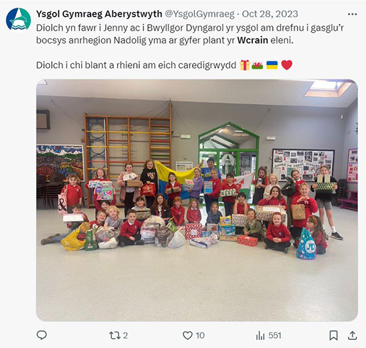The width and height of the screenshot is (366, 348).
Task: Like the tweet with heart icon
Action: (x=187, y=335)
